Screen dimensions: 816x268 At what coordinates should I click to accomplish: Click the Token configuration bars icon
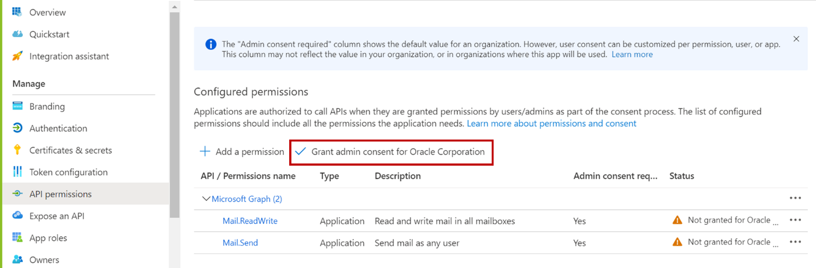coord(18,172)
